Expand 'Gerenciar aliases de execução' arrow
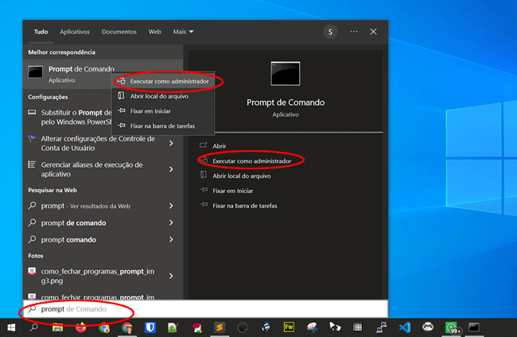This screenshot has height=337, width=517. click(x=171, y=169)
